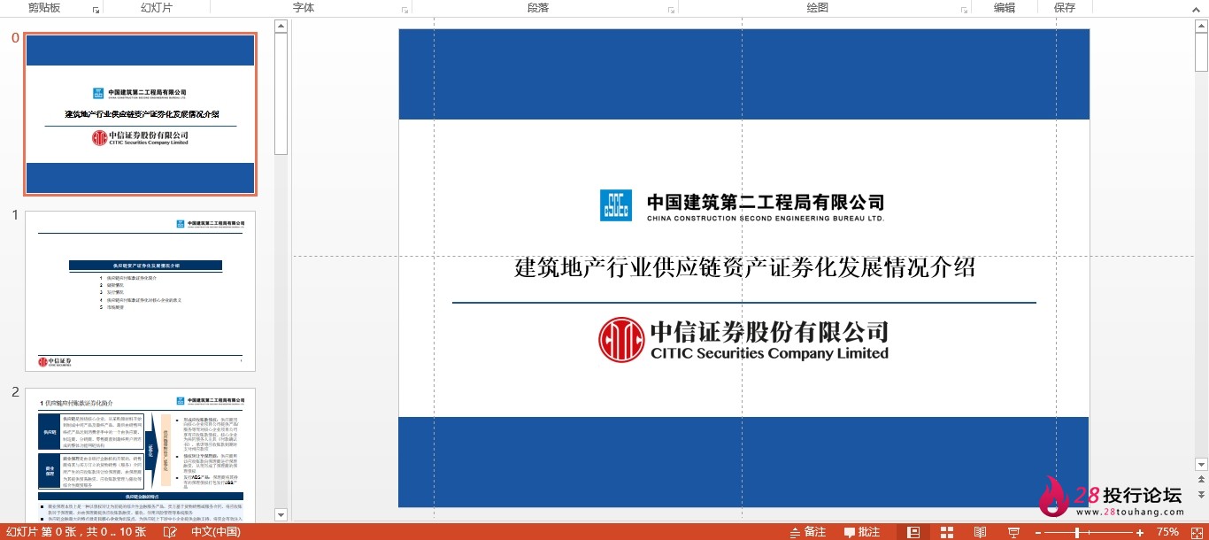1209x540 pixels.
Task: Select slide 2 thumbnail in panel
Action: (141, 455)
